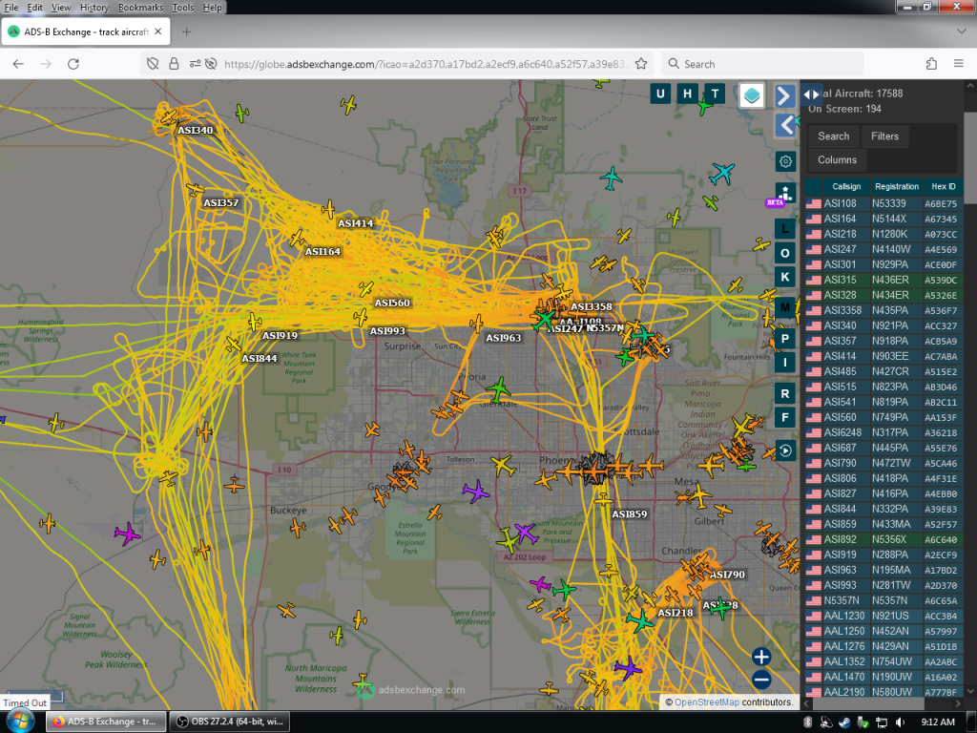Click the T map button
This screenshot has width=977, height=733.
(x=715, y=94)
